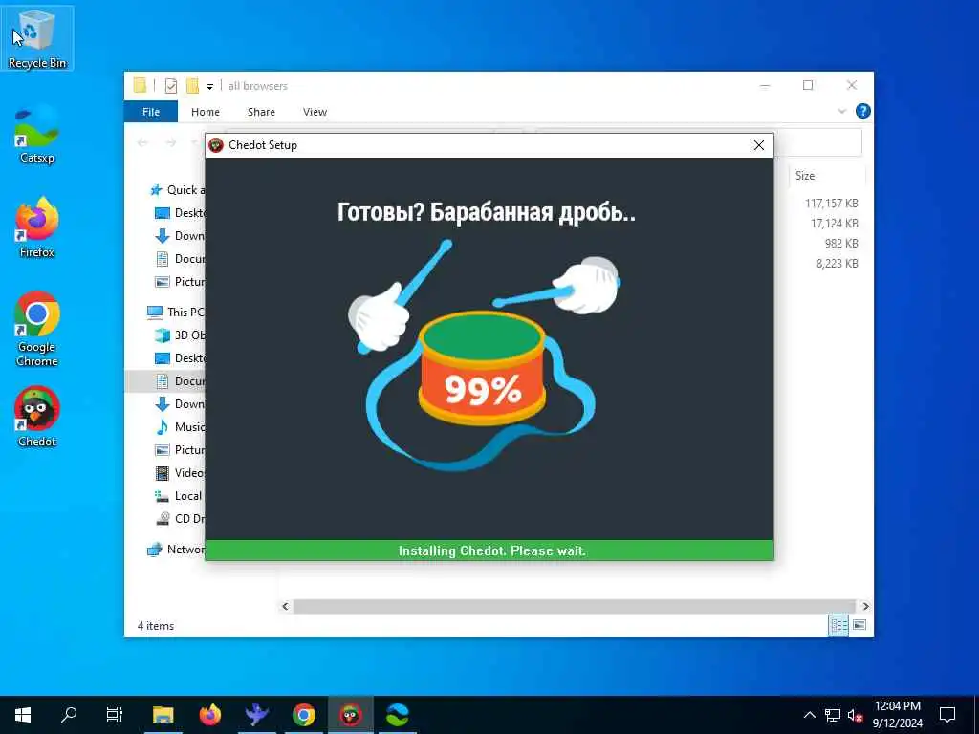Open Catsxp browser from the taskbar
The image size is (979, 734).
pyautogui.click(x=397, y=715)
